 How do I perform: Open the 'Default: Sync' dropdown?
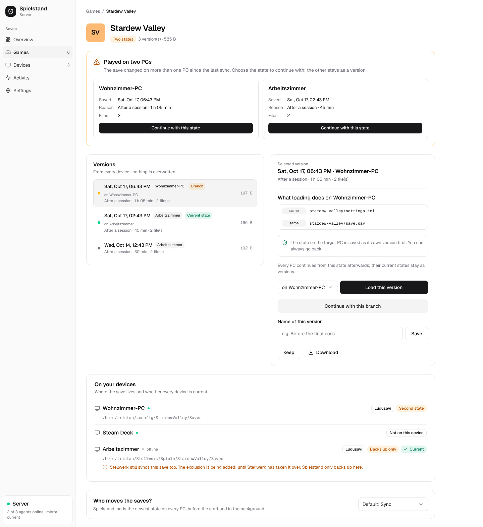(x=393, y=504)
